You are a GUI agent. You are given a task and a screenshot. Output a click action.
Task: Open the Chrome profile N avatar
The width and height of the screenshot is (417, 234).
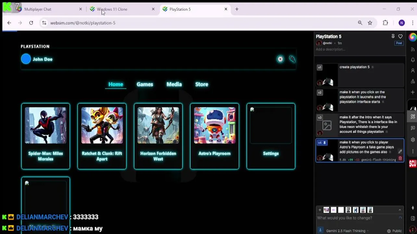pos(402,23)
